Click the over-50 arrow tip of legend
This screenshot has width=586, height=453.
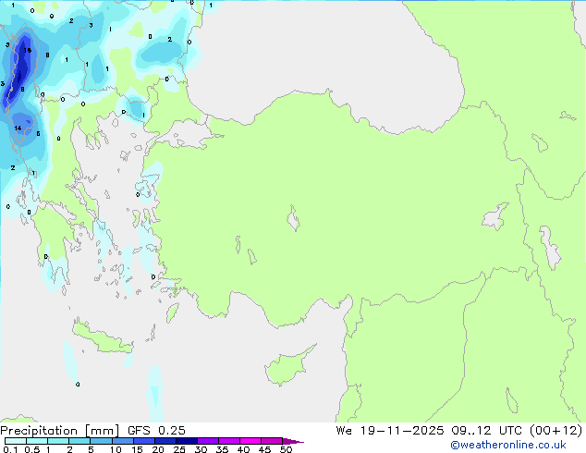[x=293, y=441]
